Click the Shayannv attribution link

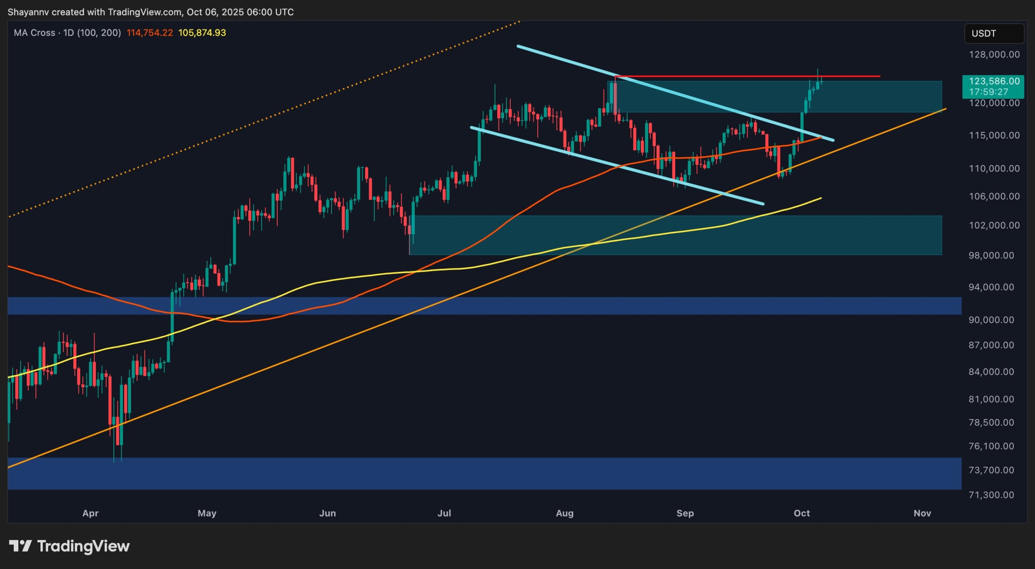pyautogui.click(x=27, y=12)
